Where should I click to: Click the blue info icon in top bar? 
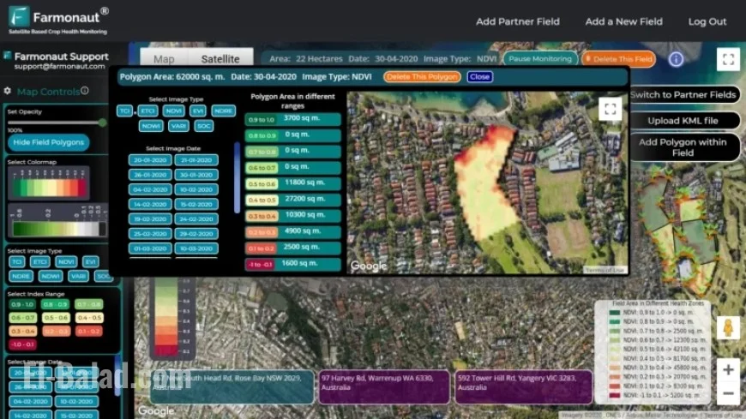(676, 59)
